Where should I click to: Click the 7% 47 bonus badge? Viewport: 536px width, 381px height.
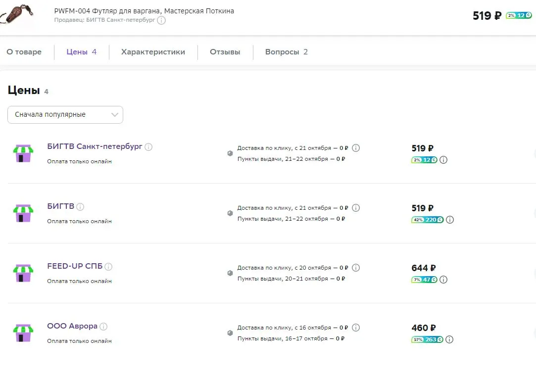pyautogui.click(x=424, y=280)
